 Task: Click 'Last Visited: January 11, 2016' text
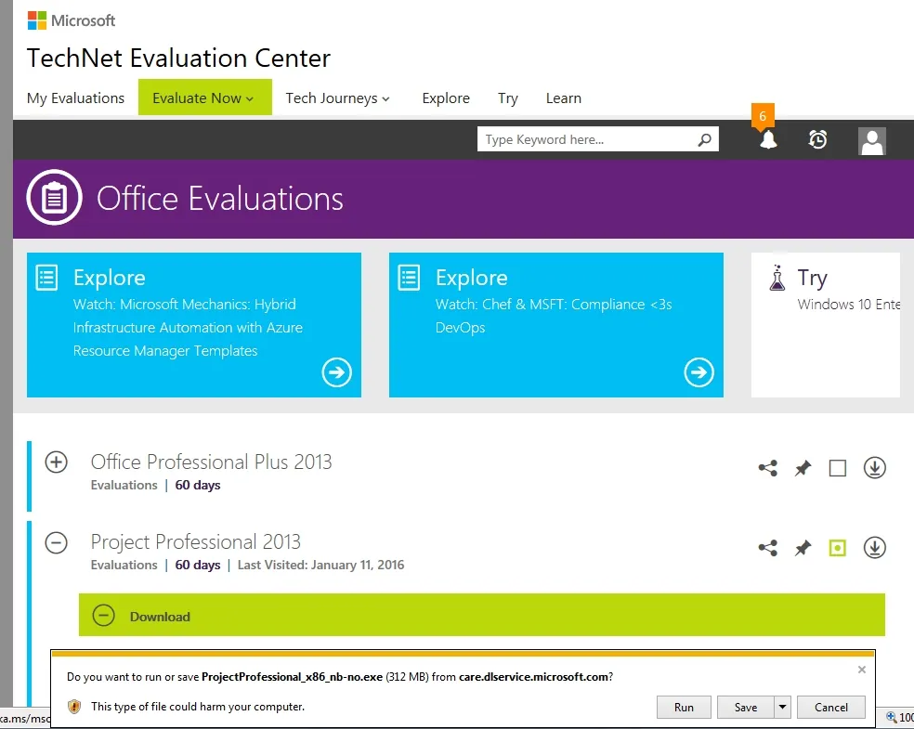click(320, 565)
